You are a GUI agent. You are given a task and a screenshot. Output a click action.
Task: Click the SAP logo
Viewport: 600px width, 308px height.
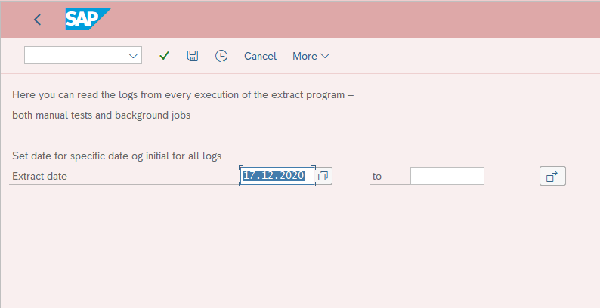pos(88,19)
